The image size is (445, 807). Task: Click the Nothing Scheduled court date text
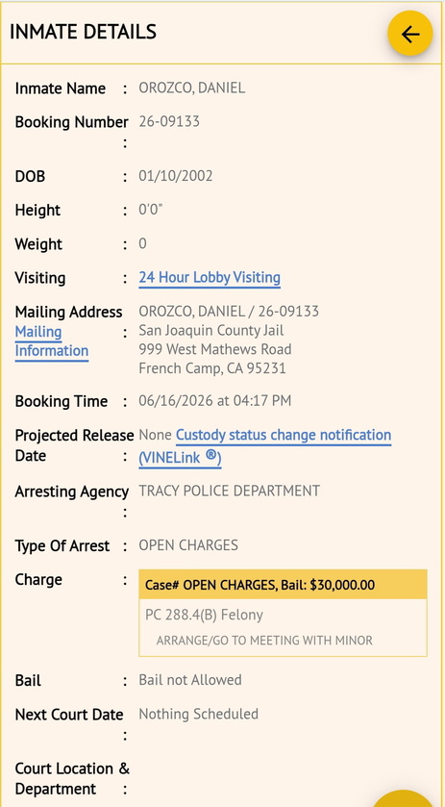(199, 715)
